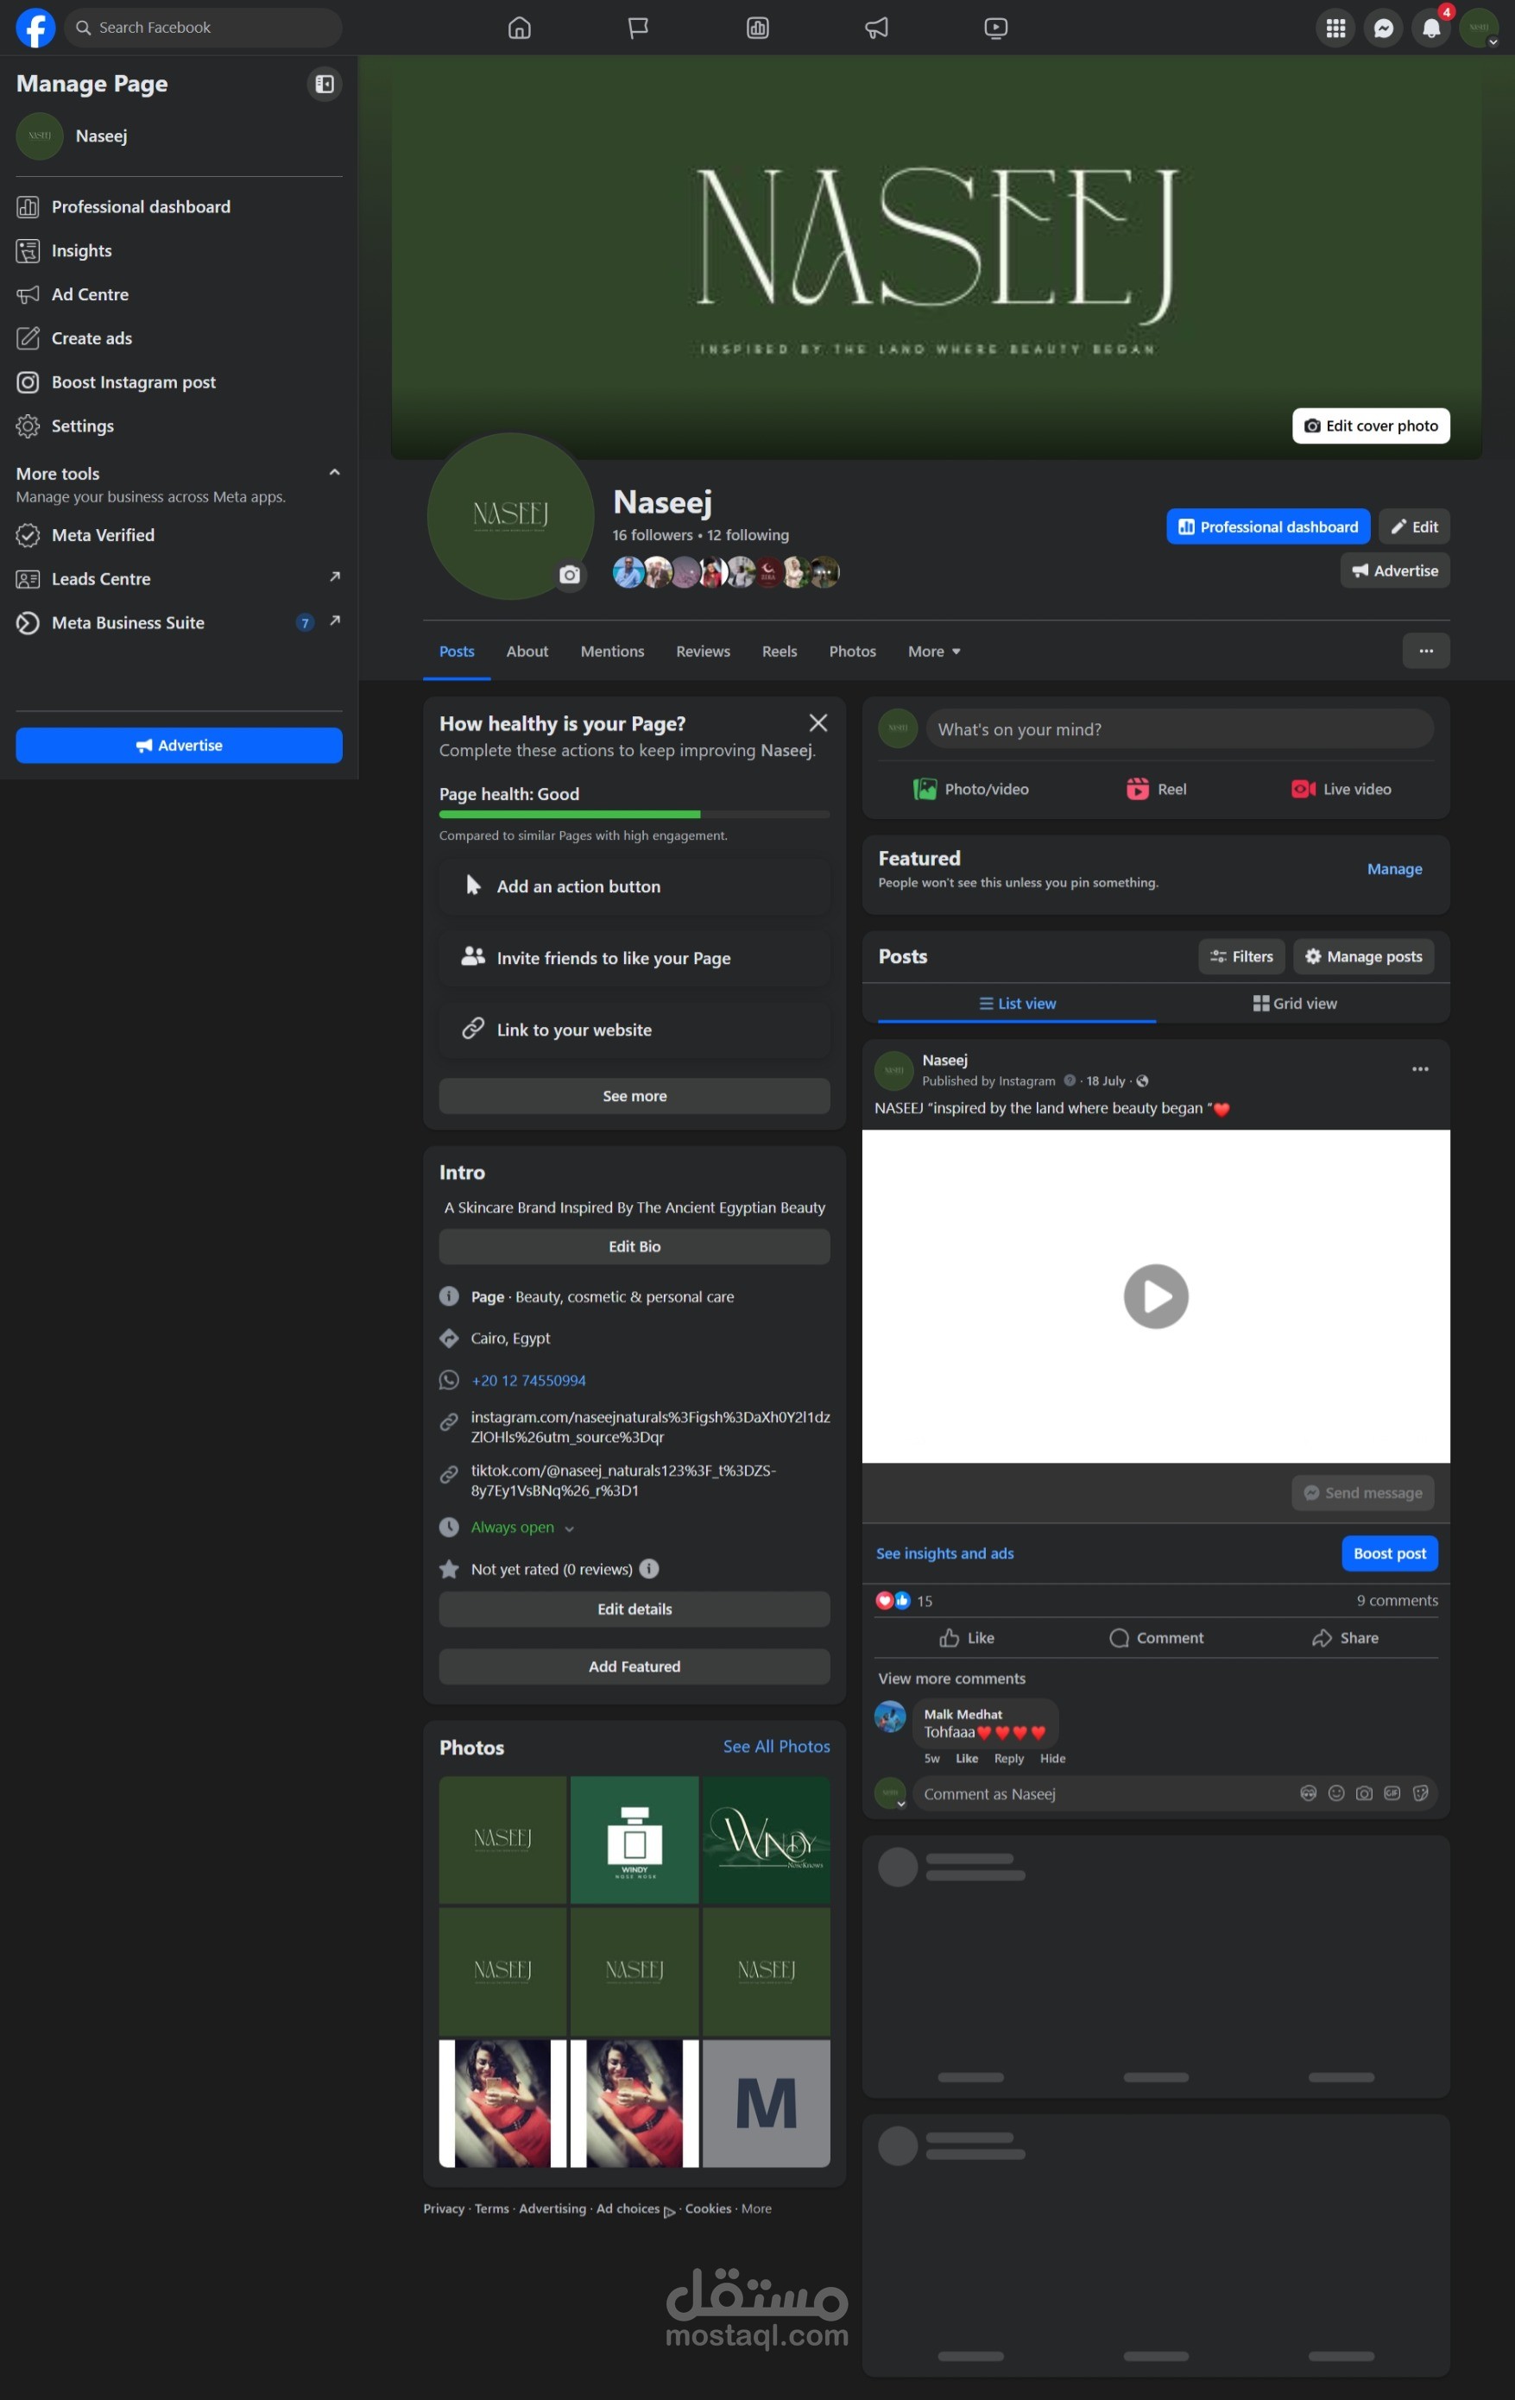Open Ad Centre in sidebar
The width and height of the screenshot is (1515, 2400).
(x=180, y=294)
